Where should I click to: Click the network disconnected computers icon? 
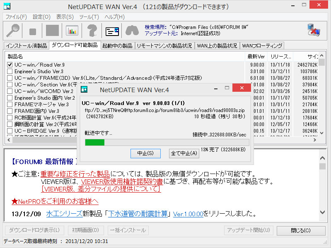point(314,30)
